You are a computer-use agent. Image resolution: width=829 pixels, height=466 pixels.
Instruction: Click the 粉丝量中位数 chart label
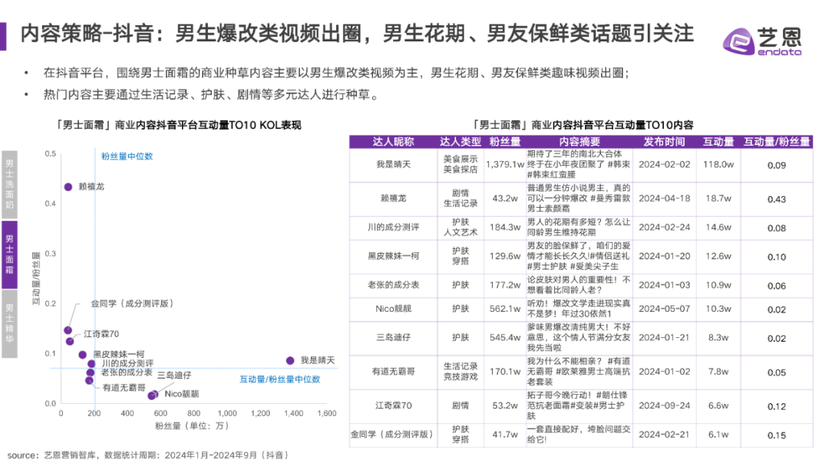[x=127, y=156]
